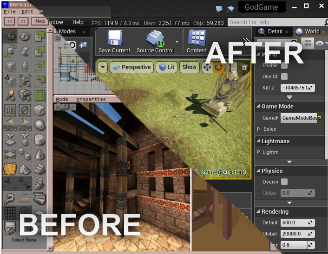Screen dimensions: 328x254
Task: Open the Mode menu of UnrealEd viewport
Action: click(62, 99)
